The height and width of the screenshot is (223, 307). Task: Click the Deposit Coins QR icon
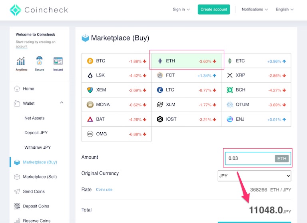17,206
